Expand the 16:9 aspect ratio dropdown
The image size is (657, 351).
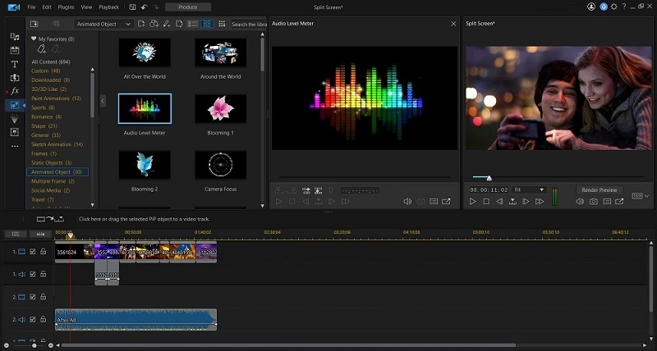pyautogui.click(x=641, y=196)
